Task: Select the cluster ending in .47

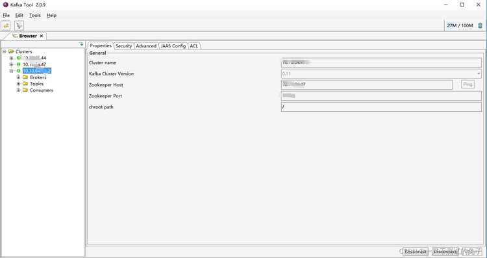Action: click(34, 64)
